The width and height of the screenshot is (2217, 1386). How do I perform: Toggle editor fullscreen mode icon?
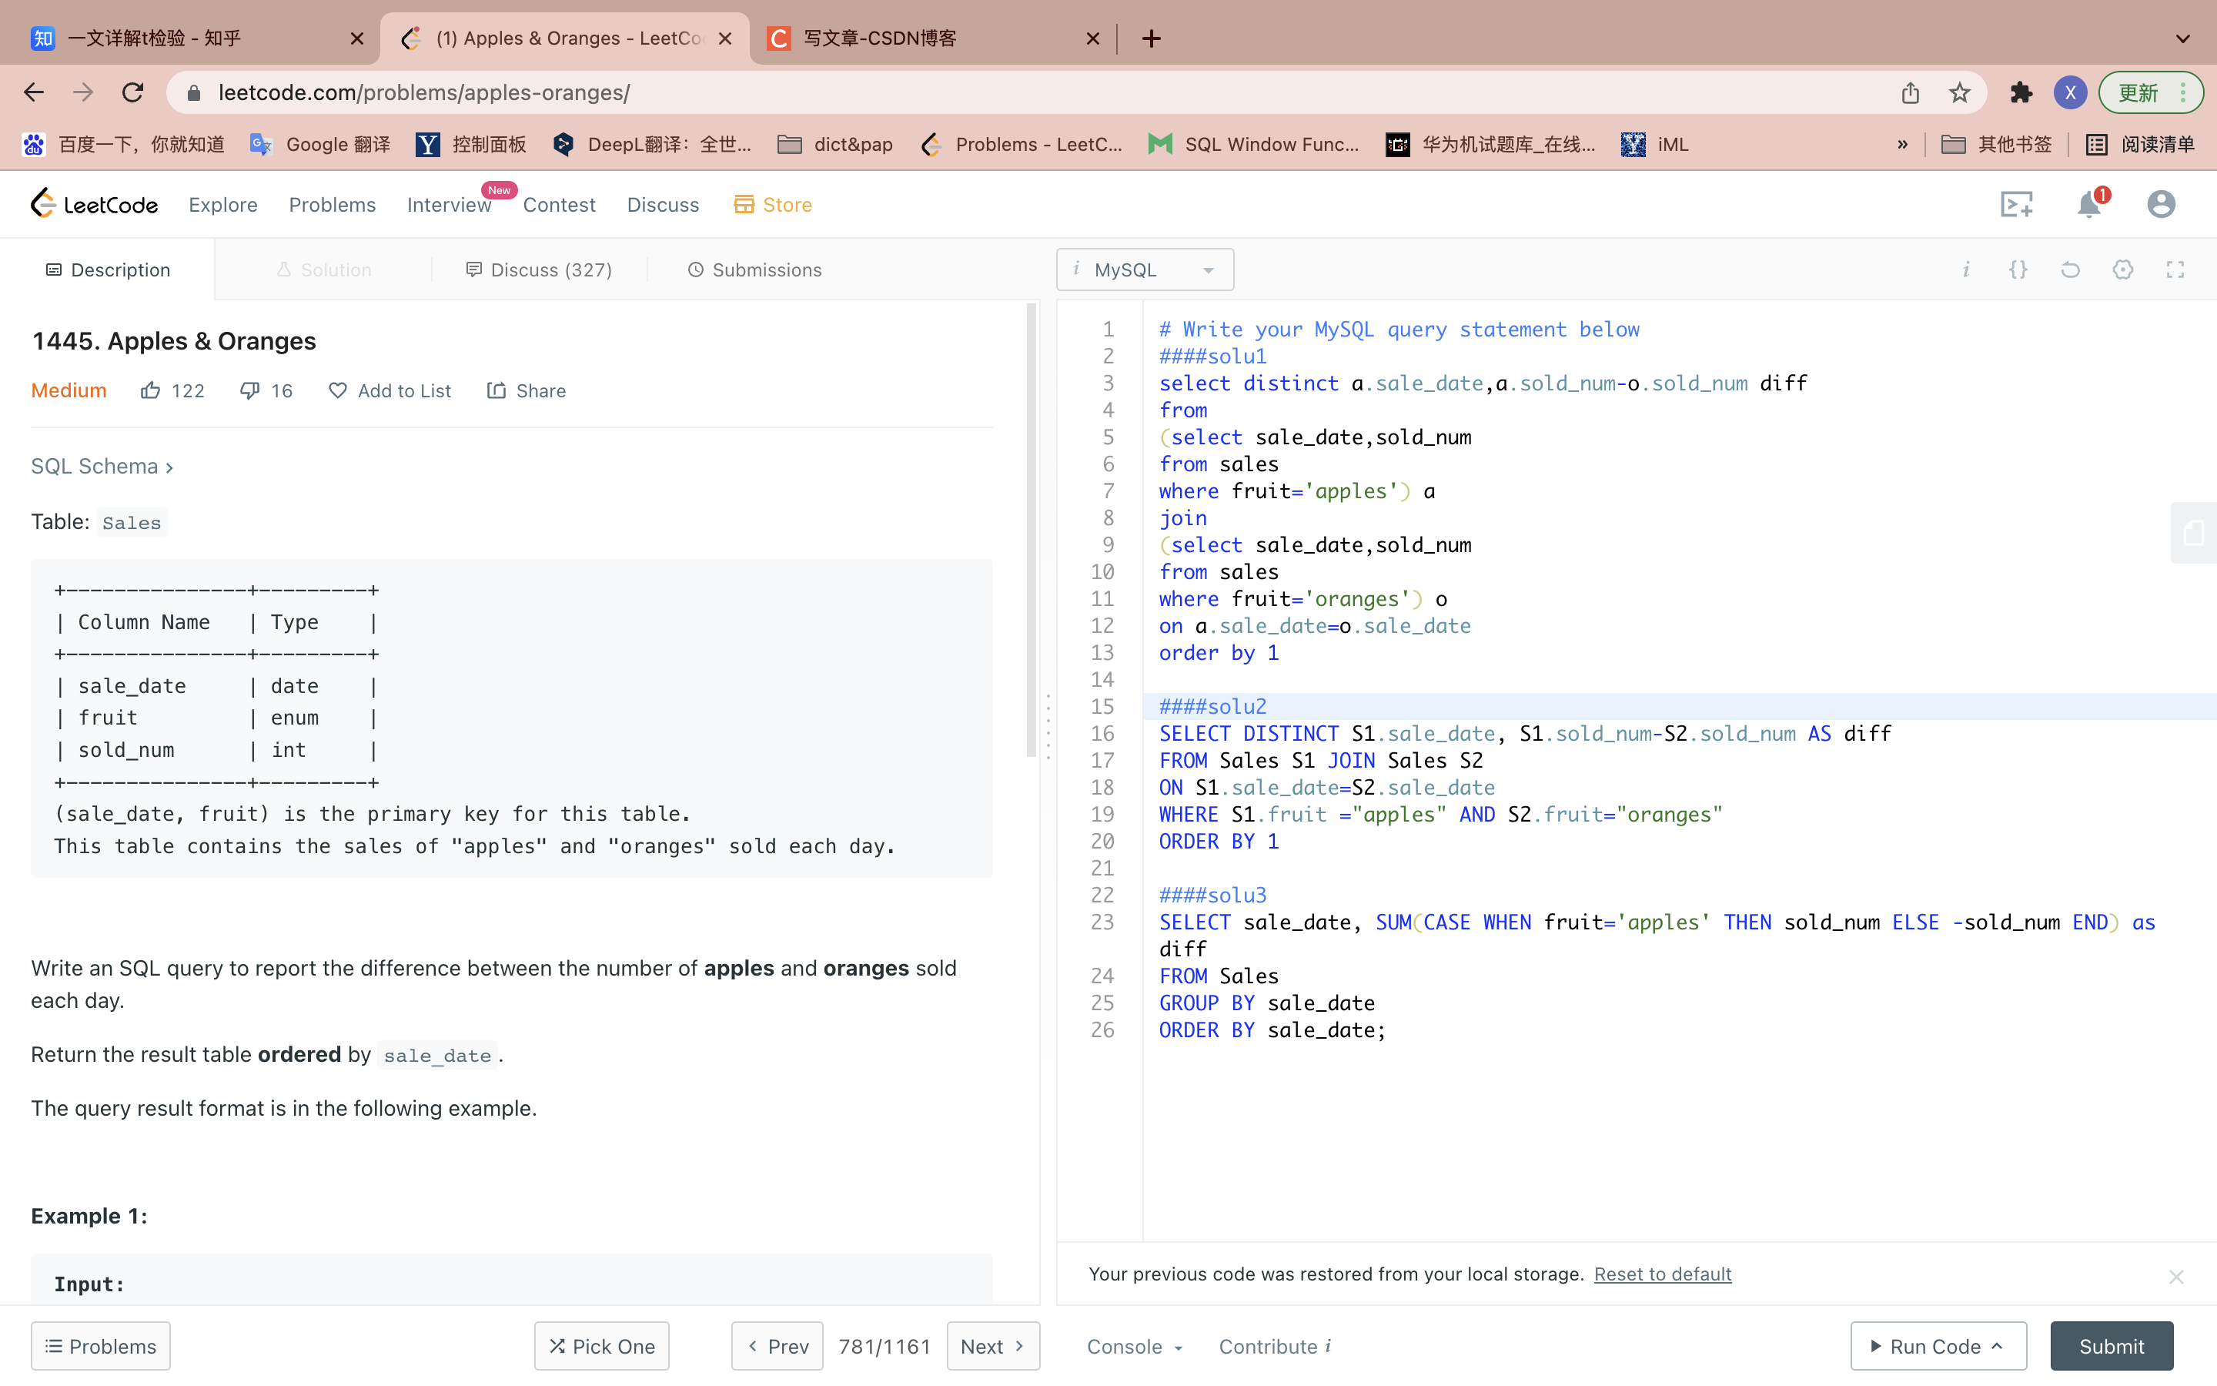(2175, 269)
